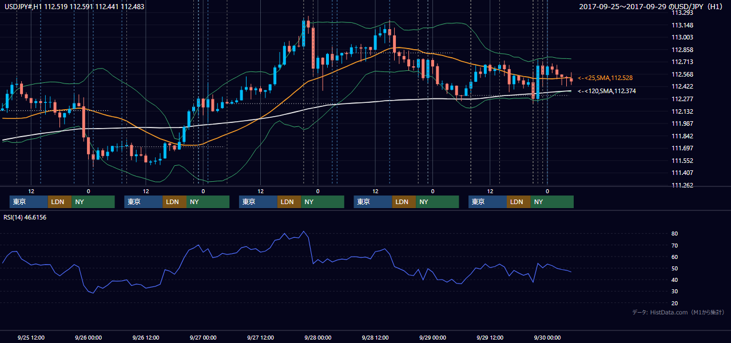The image size is (731, 343).
Task: Click the 9/29 00:00 date label
Action: [432, 337]
